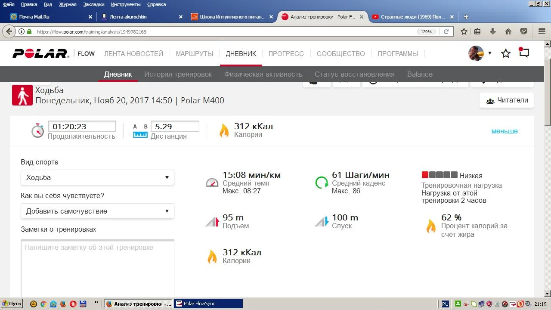Screen dimensions: 551x310
Task: Click the stopwatch duration icon
Action: point(38,130)
